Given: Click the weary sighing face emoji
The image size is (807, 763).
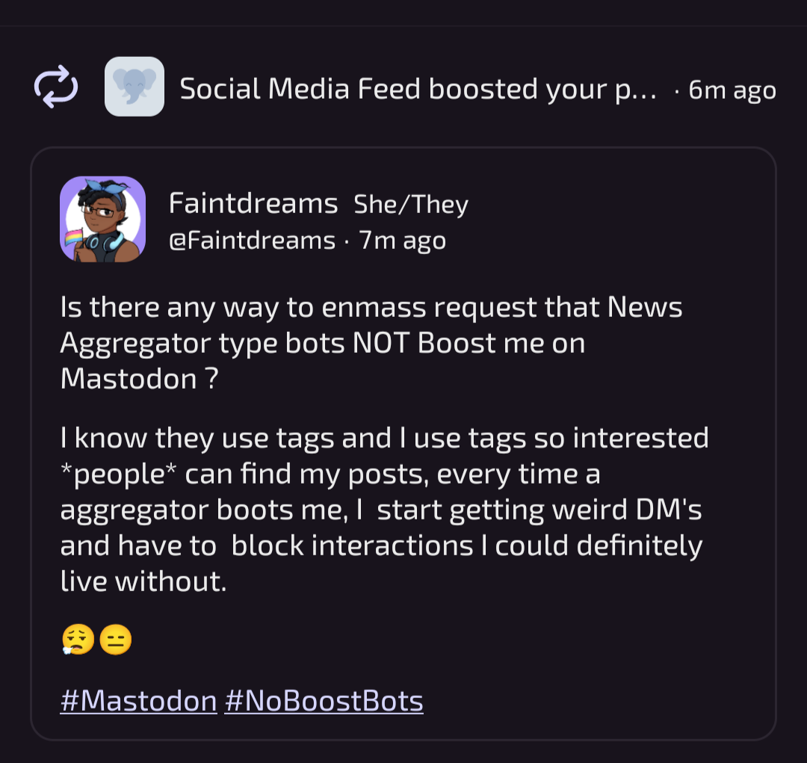Looking at the screenshot, I should click(x=78, y=640).
